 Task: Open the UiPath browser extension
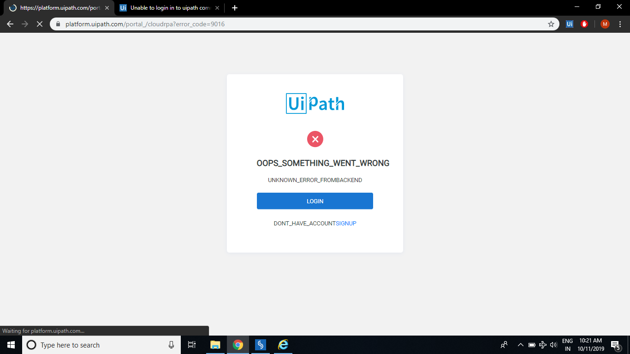pos(570,24)
